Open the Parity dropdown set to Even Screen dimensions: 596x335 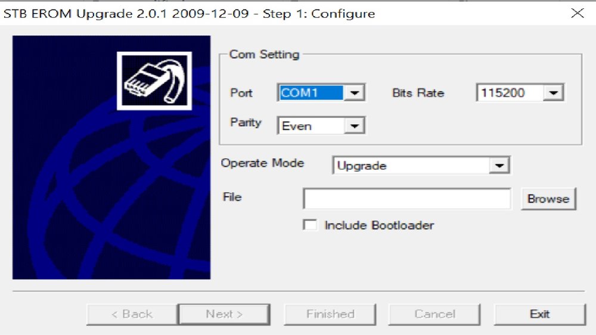321,126
